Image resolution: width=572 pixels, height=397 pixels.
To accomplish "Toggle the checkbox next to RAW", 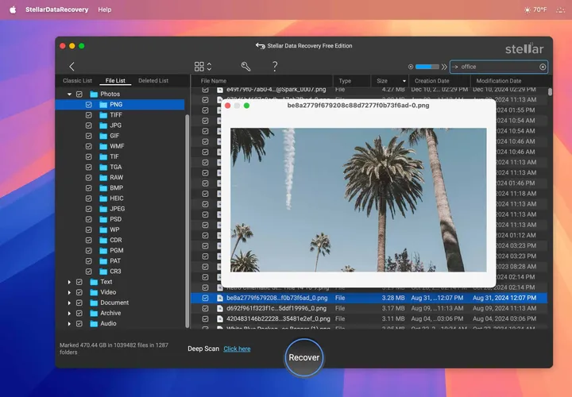I will pyautogui.click(x=88, y=178).
